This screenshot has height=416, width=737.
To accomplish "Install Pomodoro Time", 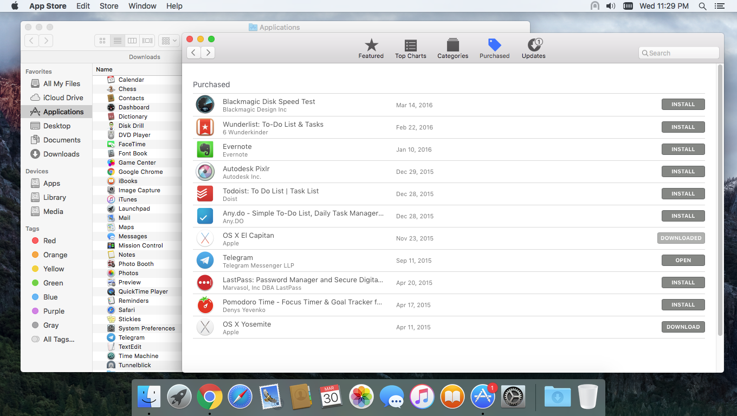I will 683,304.
